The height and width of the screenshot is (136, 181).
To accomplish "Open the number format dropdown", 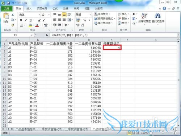I will 90,15.
